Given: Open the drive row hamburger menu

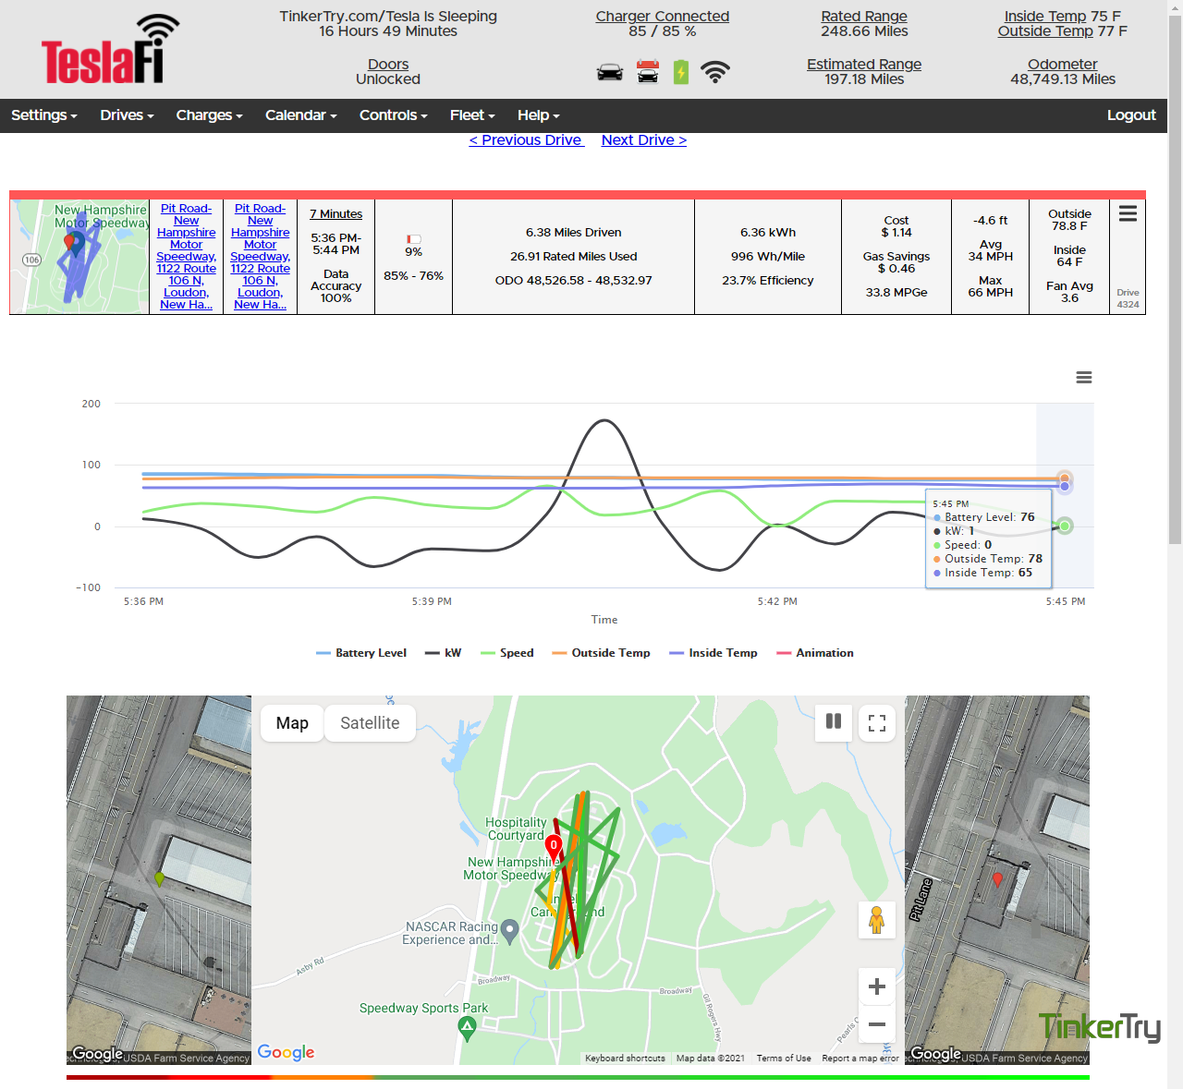Looking at the screenshot, I should (x=1128, y=214).
